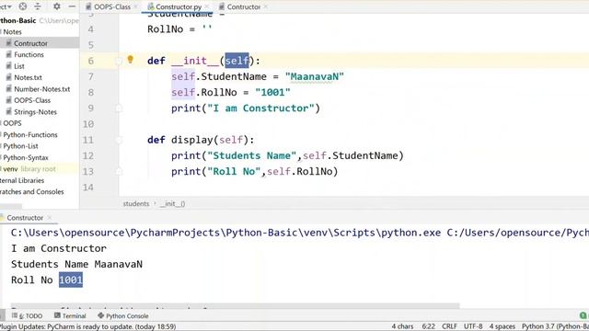
Task: Open the Terminal tool window
Action: [x=70, y=316]
